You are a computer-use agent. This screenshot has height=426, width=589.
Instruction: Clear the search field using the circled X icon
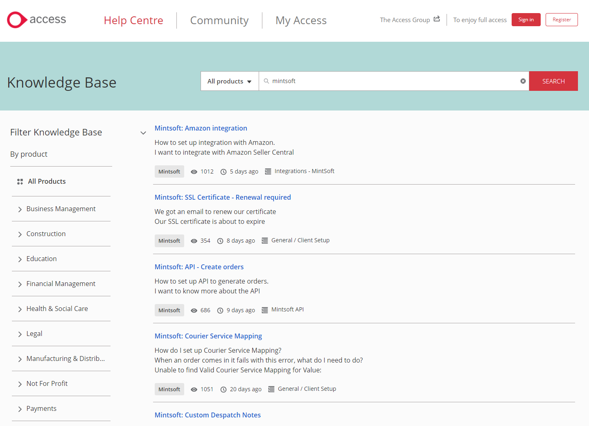point(523,81)
